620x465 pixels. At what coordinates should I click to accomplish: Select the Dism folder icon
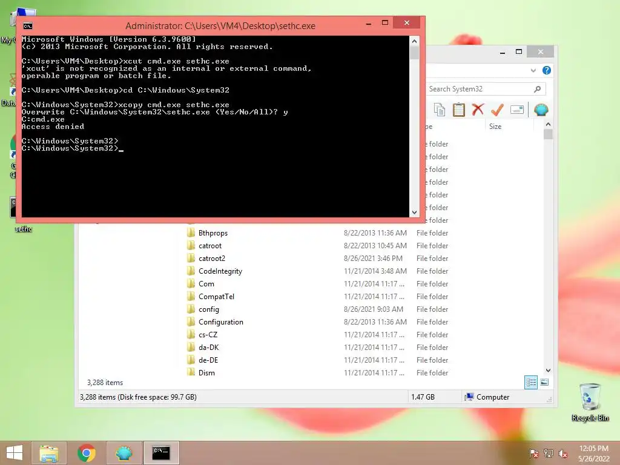[191, 372]
